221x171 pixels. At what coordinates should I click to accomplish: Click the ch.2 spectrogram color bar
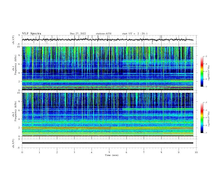202,118
